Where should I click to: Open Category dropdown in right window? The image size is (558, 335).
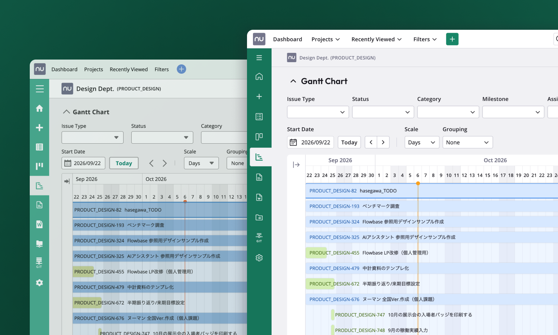pyautogui.click(x=448, y=112)
